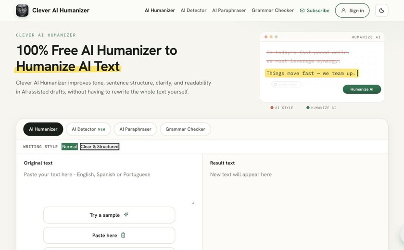
Task: Click the user icon in the Sign in button
Action: click(x=343, y=11)
